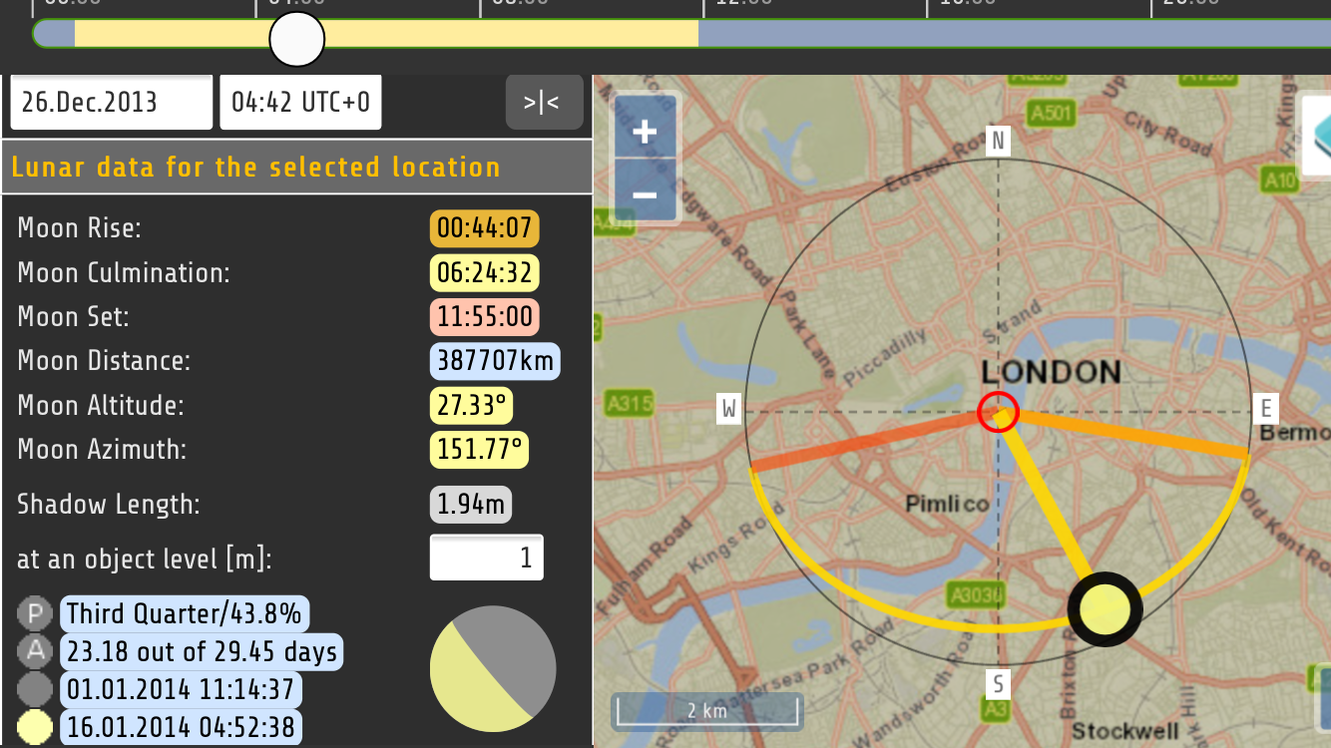
Task: Click the moon phase illustration
Action: (493, 668)
